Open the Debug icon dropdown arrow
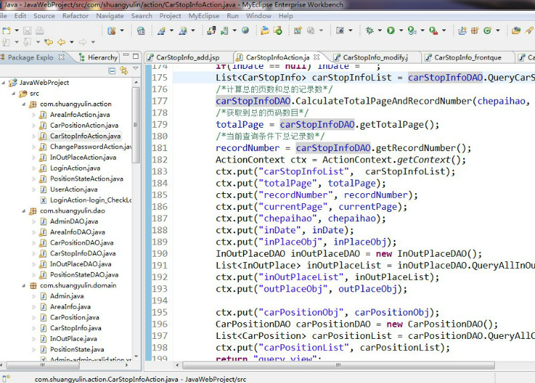 coord(379,31)
